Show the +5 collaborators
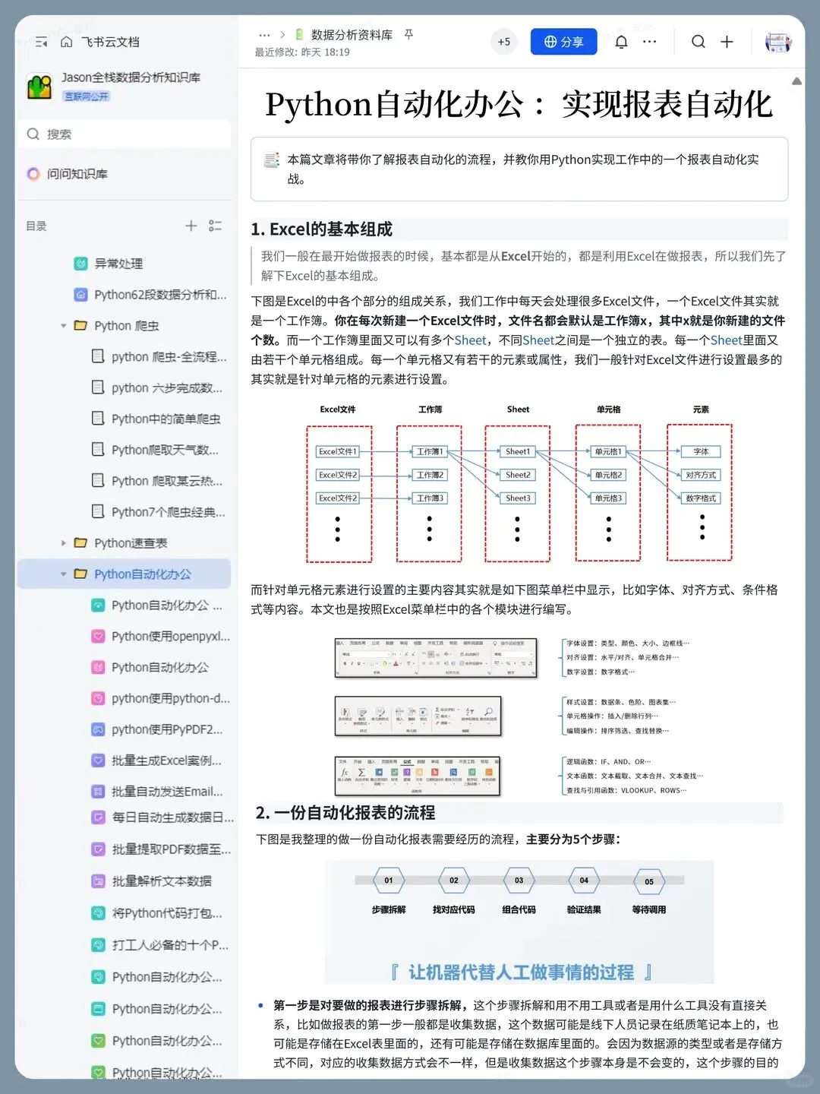820x1094 pixels. tap(504, 43)
